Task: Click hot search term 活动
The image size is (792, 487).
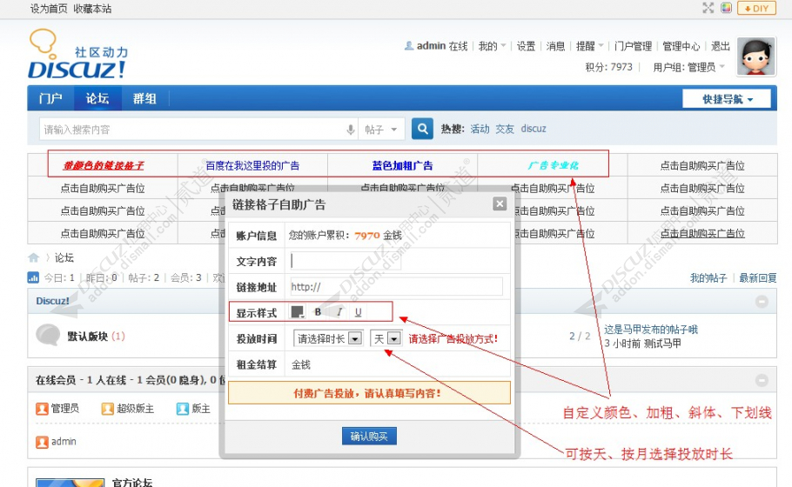Action: (480, 129)
